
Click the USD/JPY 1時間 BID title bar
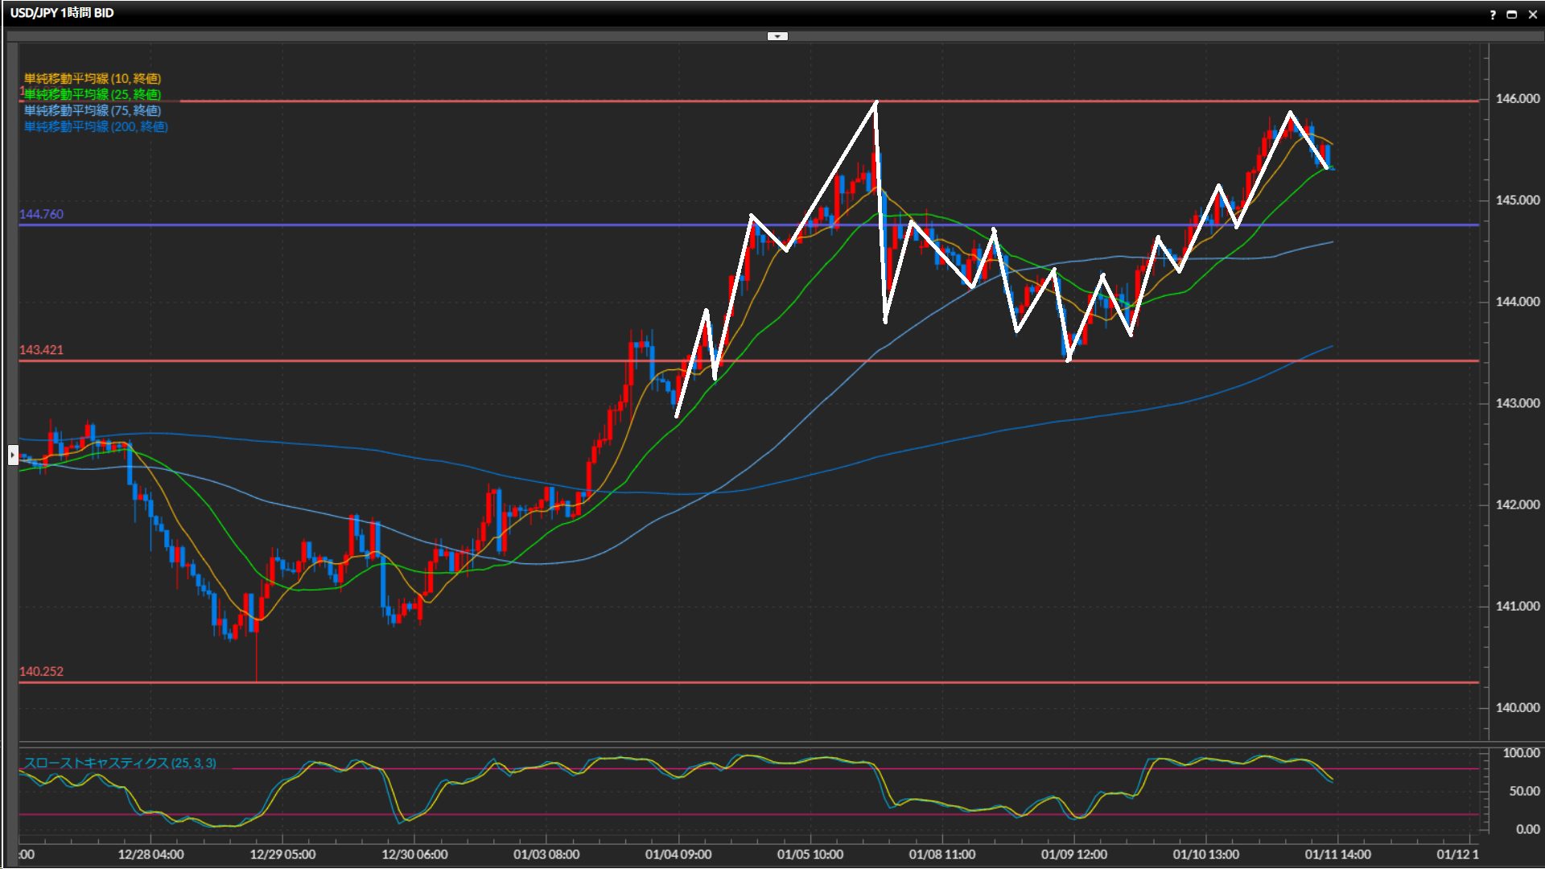62,13
